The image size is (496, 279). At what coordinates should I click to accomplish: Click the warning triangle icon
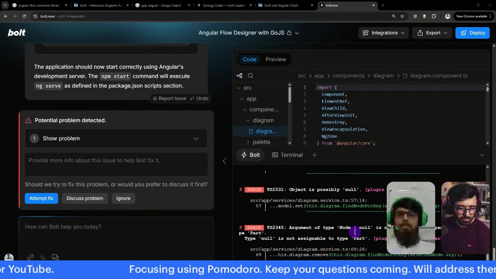pyautogui.click(x=28, y=121)
